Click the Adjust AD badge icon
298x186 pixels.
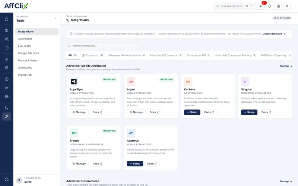[x=131, y=81]
